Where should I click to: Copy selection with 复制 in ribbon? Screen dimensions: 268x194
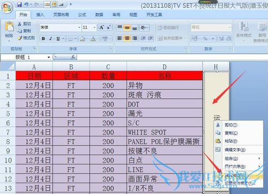(25, 31)
